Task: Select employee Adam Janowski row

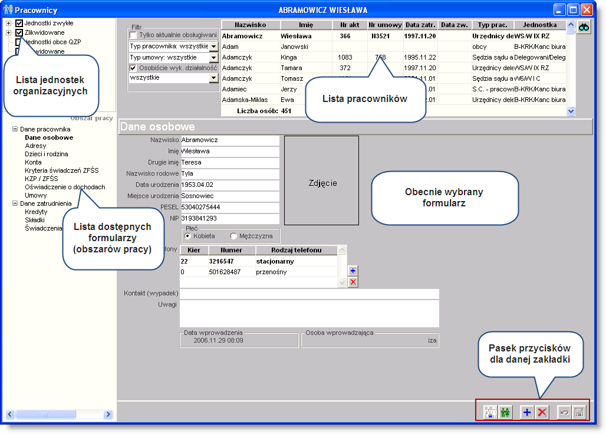Action: [393, 47]
